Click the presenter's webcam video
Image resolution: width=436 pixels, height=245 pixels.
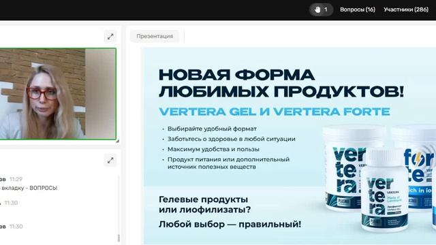[x=58, y=94]
